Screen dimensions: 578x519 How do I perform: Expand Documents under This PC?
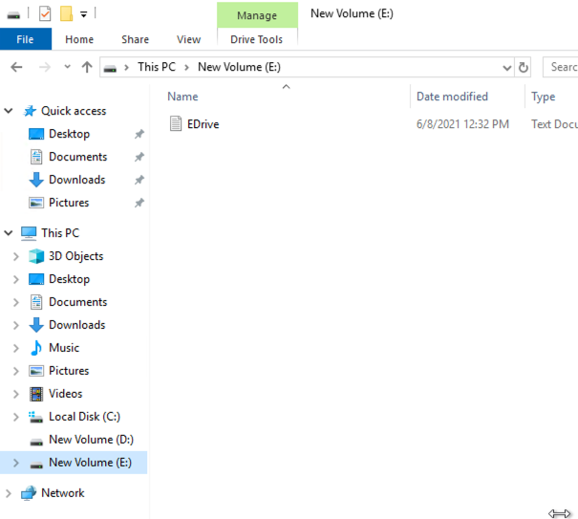(16, 302)
